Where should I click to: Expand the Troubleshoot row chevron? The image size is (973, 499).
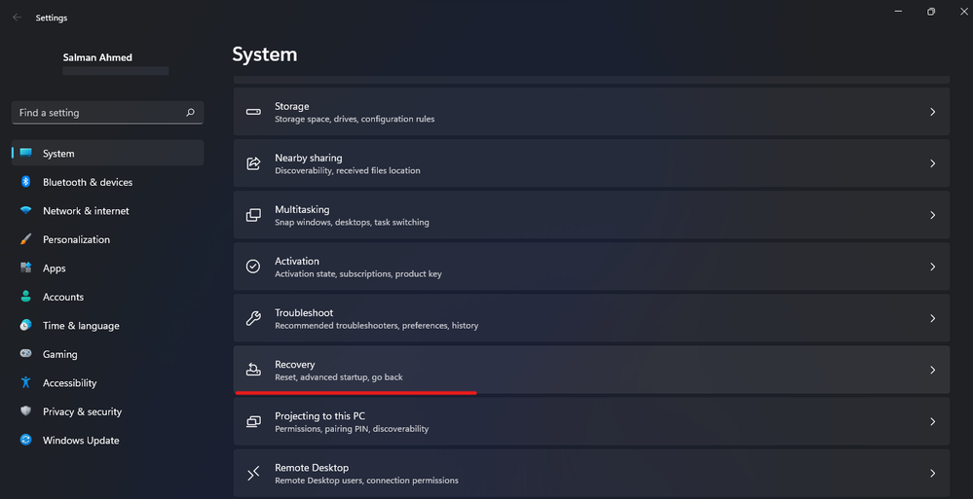932,319
